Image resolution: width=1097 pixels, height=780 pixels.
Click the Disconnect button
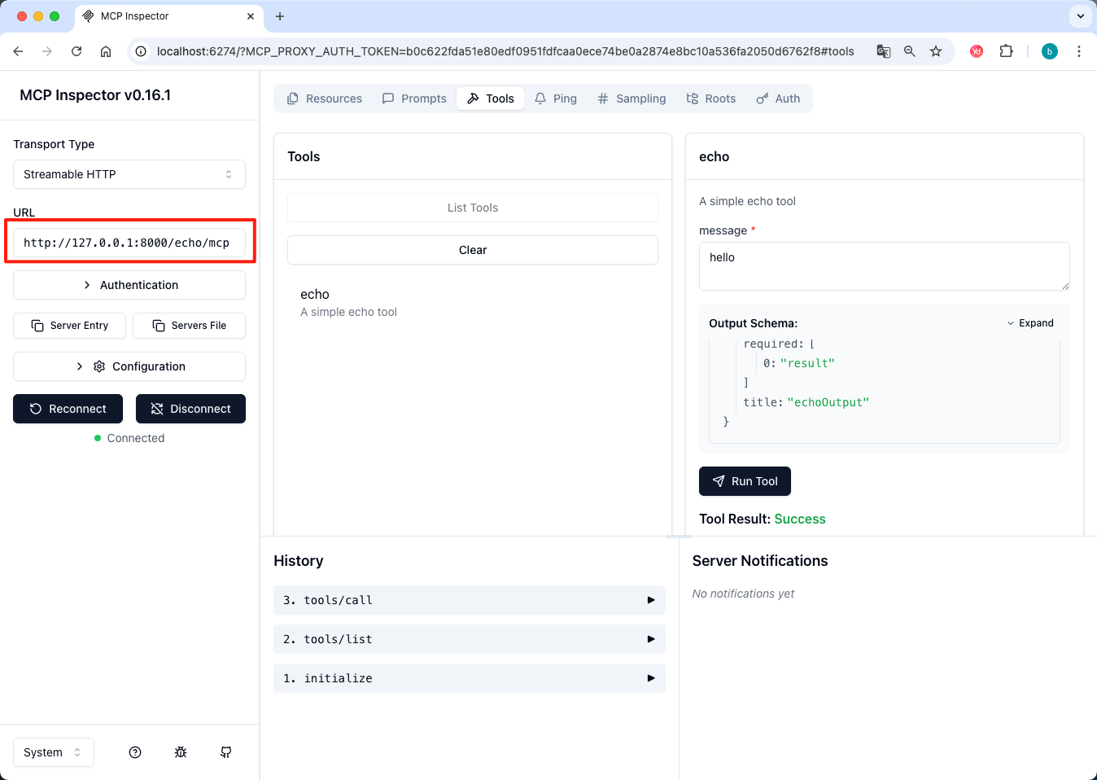190,409
